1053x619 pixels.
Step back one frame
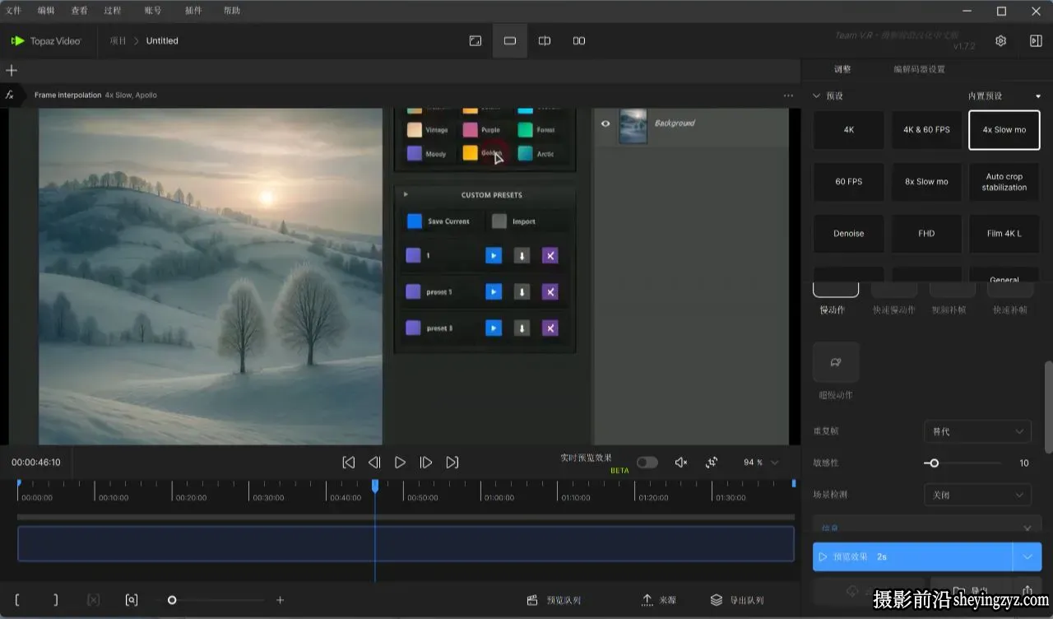[374, 463]
